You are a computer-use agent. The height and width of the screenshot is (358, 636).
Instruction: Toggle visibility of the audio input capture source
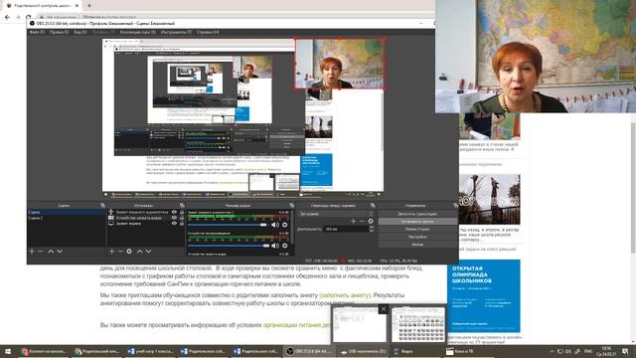(x=175, y=212)
